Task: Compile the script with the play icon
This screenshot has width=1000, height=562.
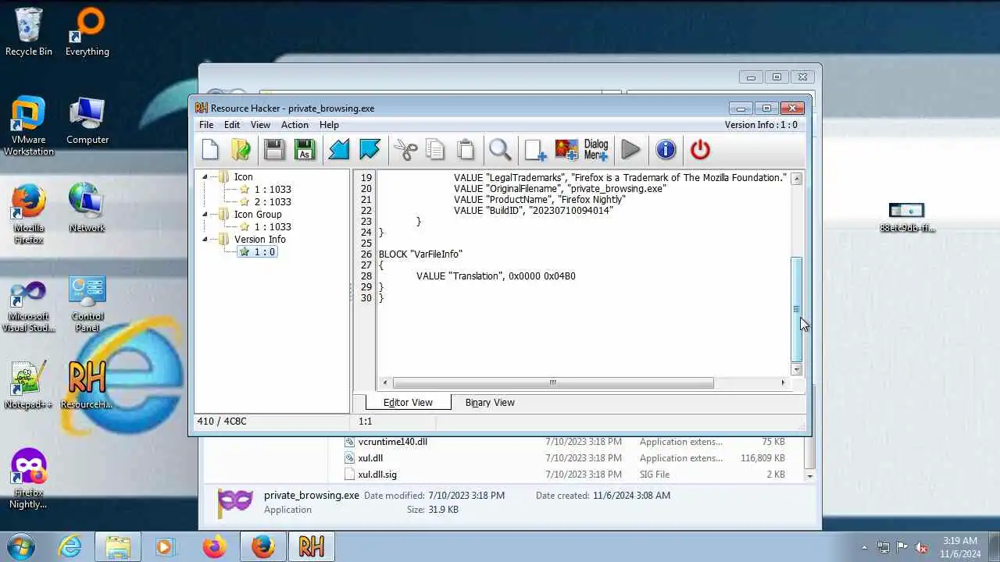Action: (631, 149)
